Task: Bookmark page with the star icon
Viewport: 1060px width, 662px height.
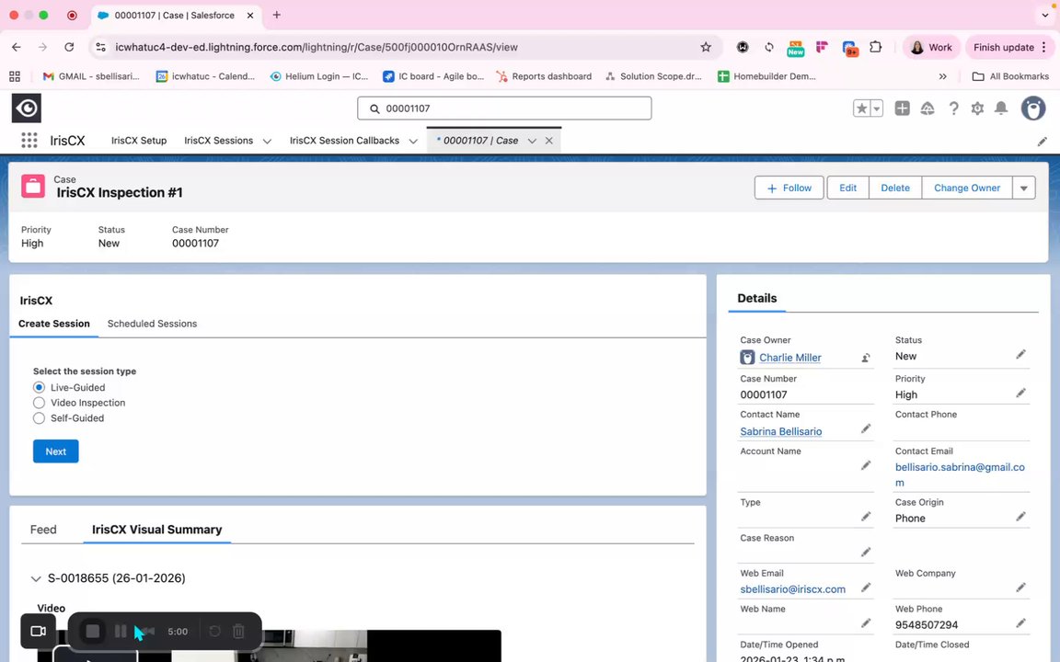Action: (706, 47)
